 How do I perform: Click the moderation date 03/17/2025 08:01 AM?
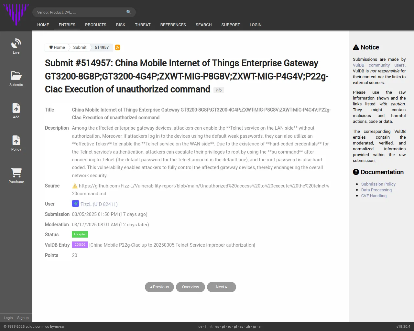[x=95, y=225]
